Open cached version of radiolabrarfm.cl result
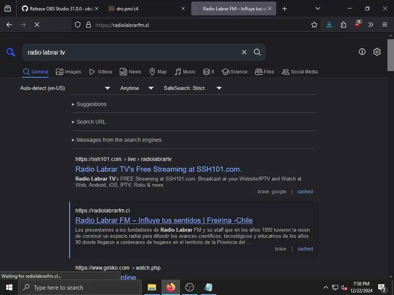 coord(305,249)
